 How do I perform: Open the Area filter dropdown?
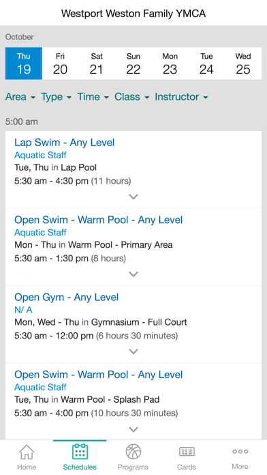20,97
